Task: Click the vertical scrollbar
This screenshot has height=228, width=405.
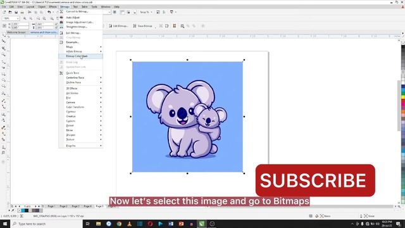Action: tap(399, 106)
